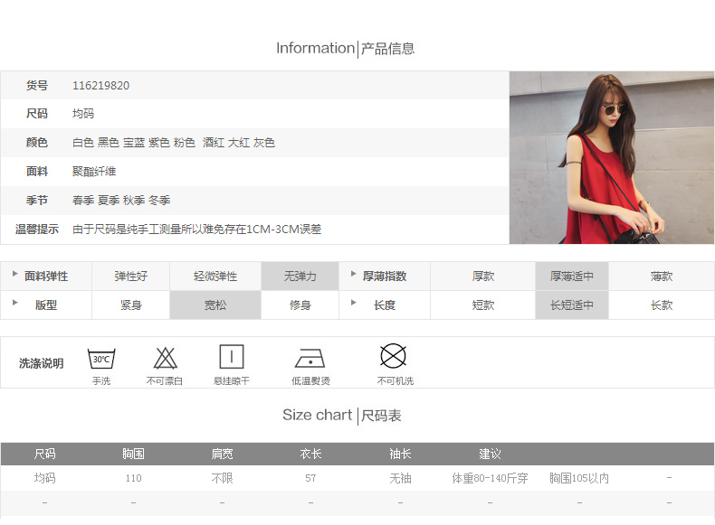Select the 厚薄适中 thickness option
715x525 pixels.
point(571,277)
